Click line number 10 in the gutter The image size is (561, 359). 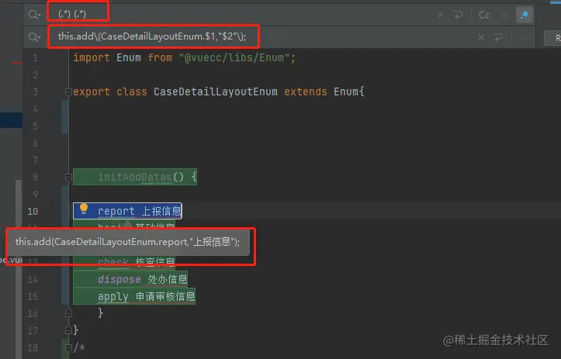[x=33, y=212]
